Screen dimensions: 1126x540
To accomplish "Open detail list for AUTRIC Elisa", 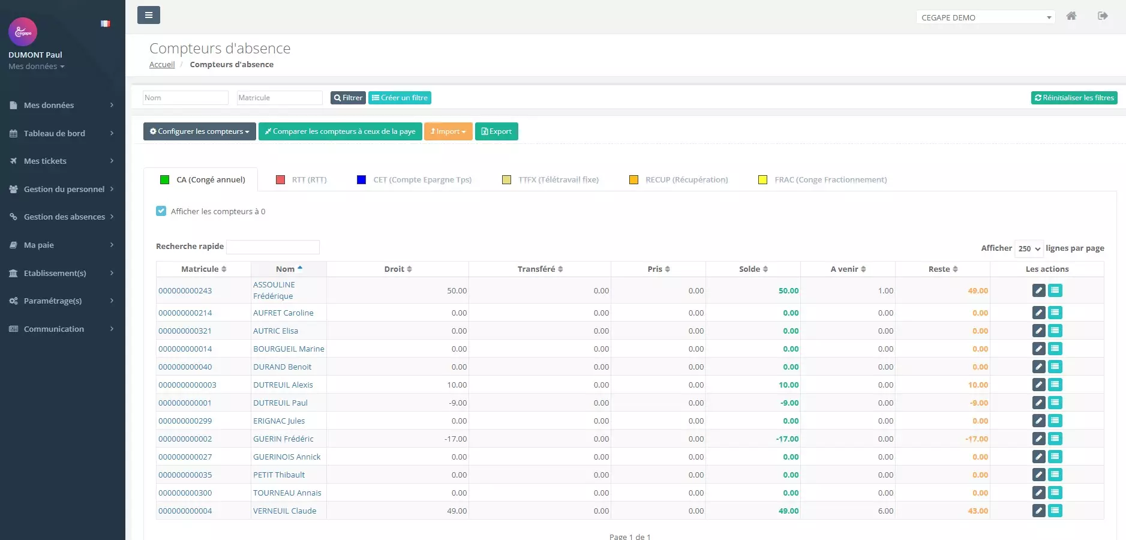I will [x=1055, y=331].
